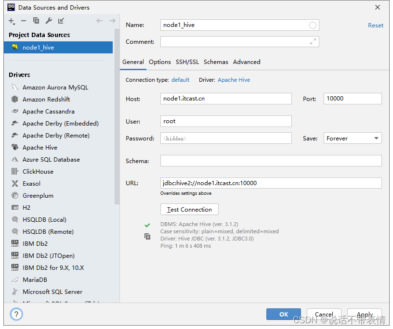Viewport: 393px width, 329px height.
Task: Click the forward navigation arrow
Action: (112, 21)
